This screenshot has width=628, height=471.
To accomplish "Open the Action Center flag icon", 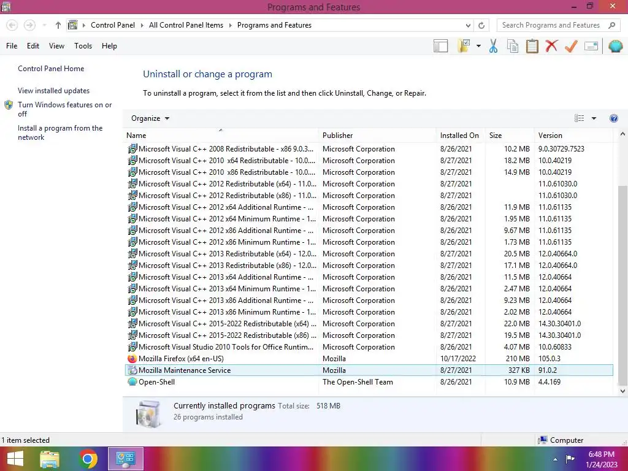I will coord(570,459).
